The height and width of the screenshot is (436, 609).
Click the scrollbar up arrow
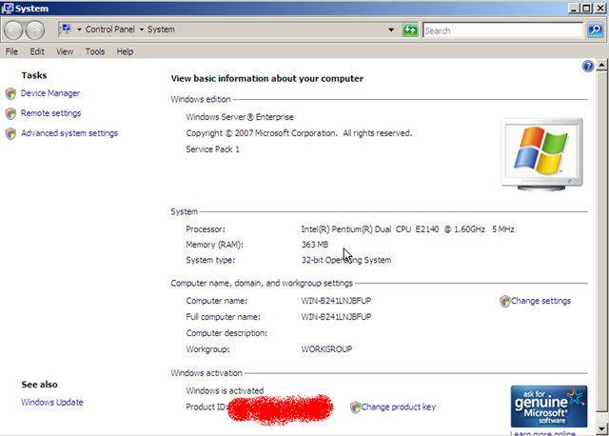point(601,65)
